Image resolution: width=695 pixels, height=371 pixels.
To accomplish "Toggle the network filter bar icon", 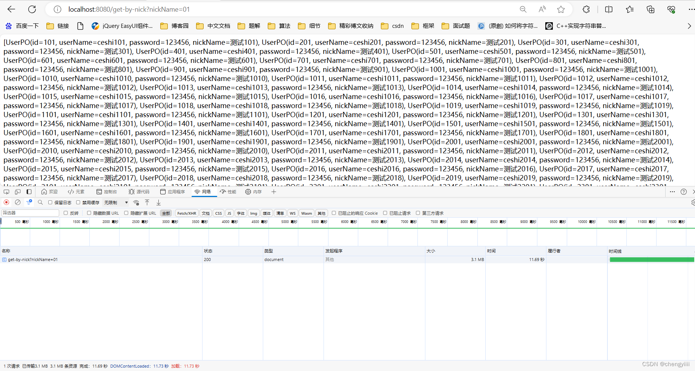I will [x=29, y=202].
